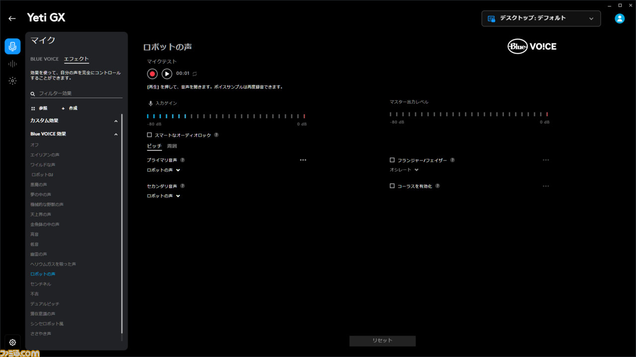Open the デスクトップ: デフォルト profile dropdown
The image size is (636, 357).
541,18
